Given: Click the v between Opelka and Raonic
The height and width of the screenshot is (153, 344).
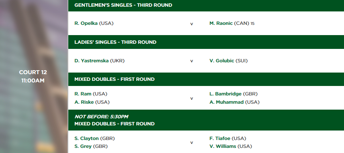Looking at the screenshot, I should [192, 24].
